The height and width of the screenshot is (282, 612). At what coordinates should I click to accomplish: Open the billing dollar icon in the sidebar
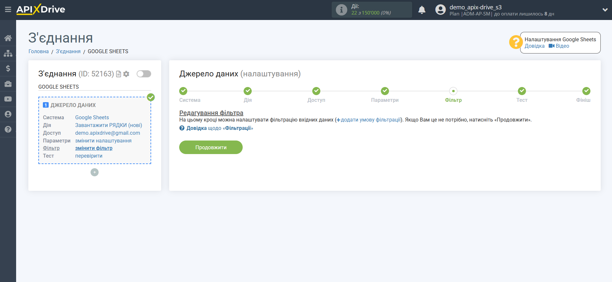[x=8, y=68]
